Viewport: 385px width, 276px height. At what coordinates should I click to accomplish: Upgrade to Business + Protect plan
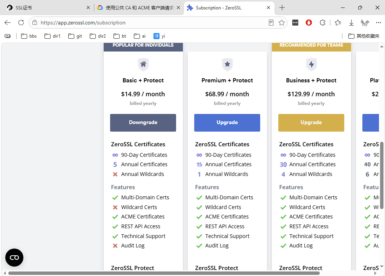tap(311, 123)
